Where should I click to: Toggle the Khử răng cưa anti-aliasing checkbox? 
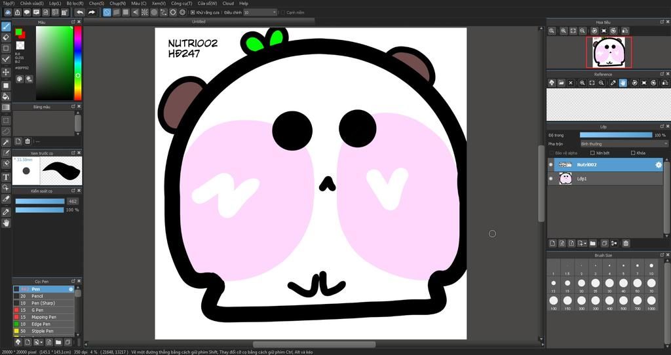193,12
